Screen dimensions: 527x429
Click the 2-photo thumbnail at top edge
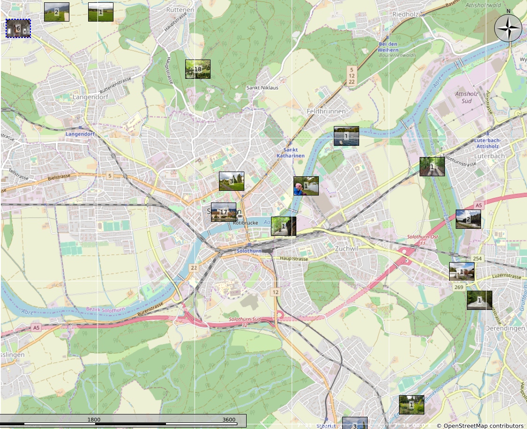click(57, 12)
